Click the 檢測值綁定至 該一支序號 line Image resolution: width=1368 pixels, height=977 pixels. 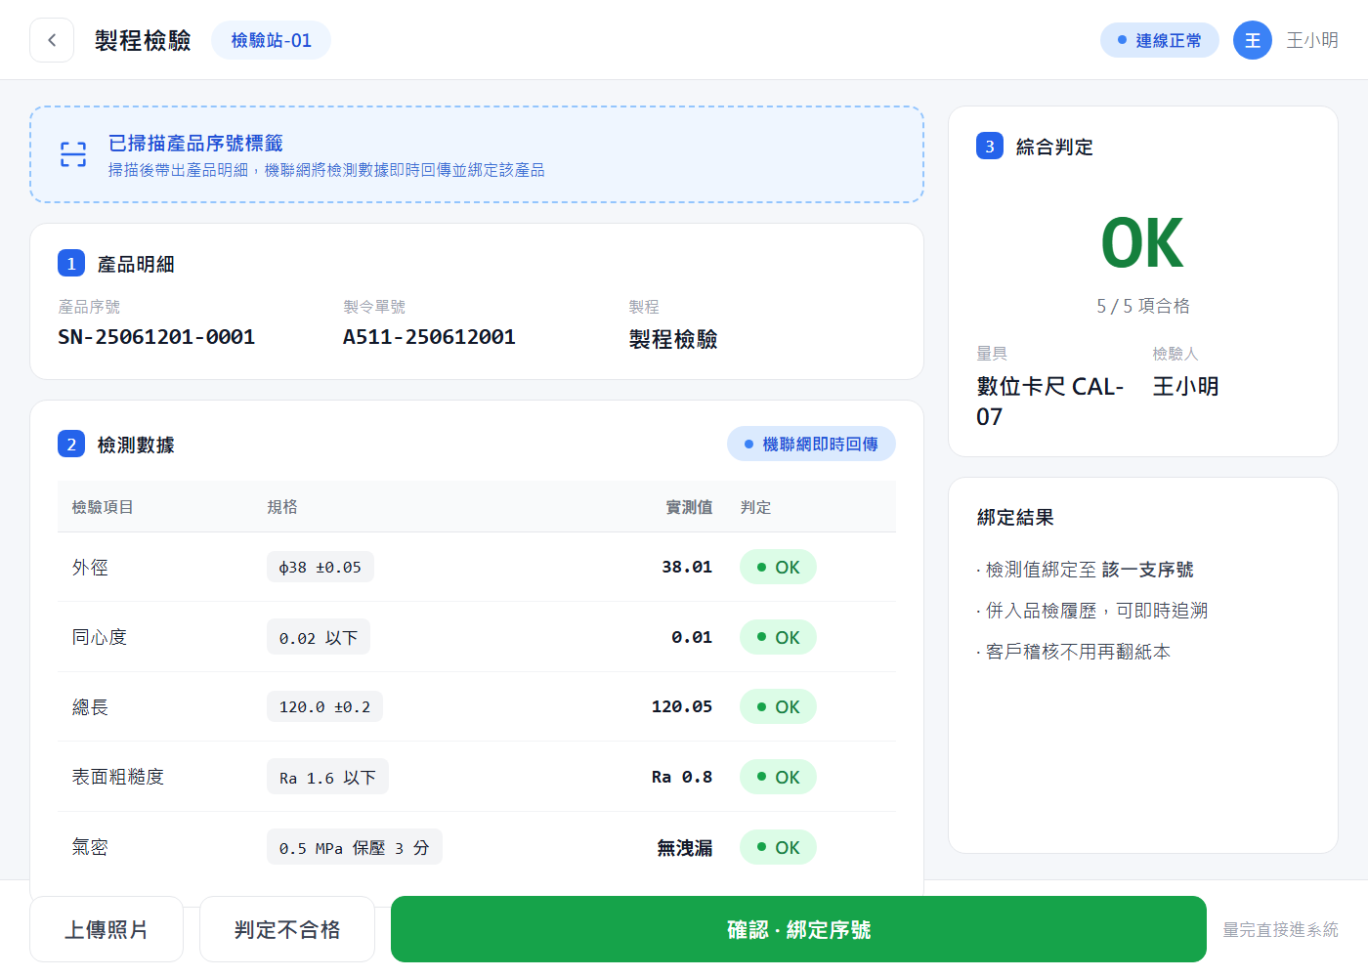tap(1085, 570)
